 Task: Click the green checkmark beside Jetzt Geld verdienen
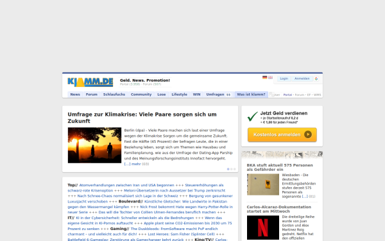click(253, 116)
